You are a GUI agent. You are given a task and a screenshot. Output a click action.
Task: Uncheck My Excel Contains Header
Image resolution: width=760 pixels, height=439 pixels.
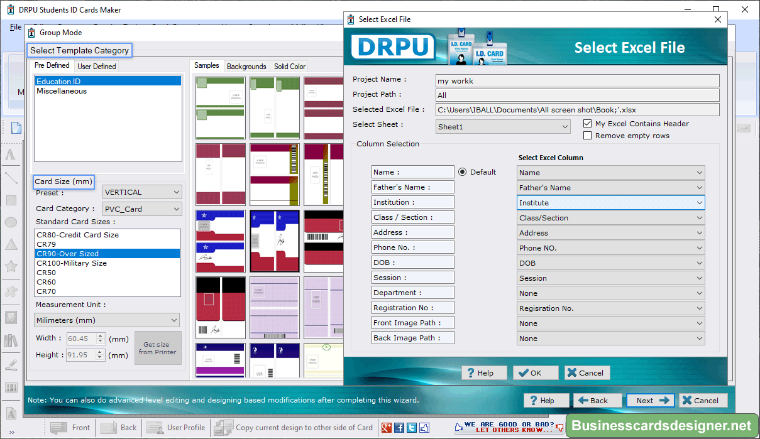click(x=588, y=124)
